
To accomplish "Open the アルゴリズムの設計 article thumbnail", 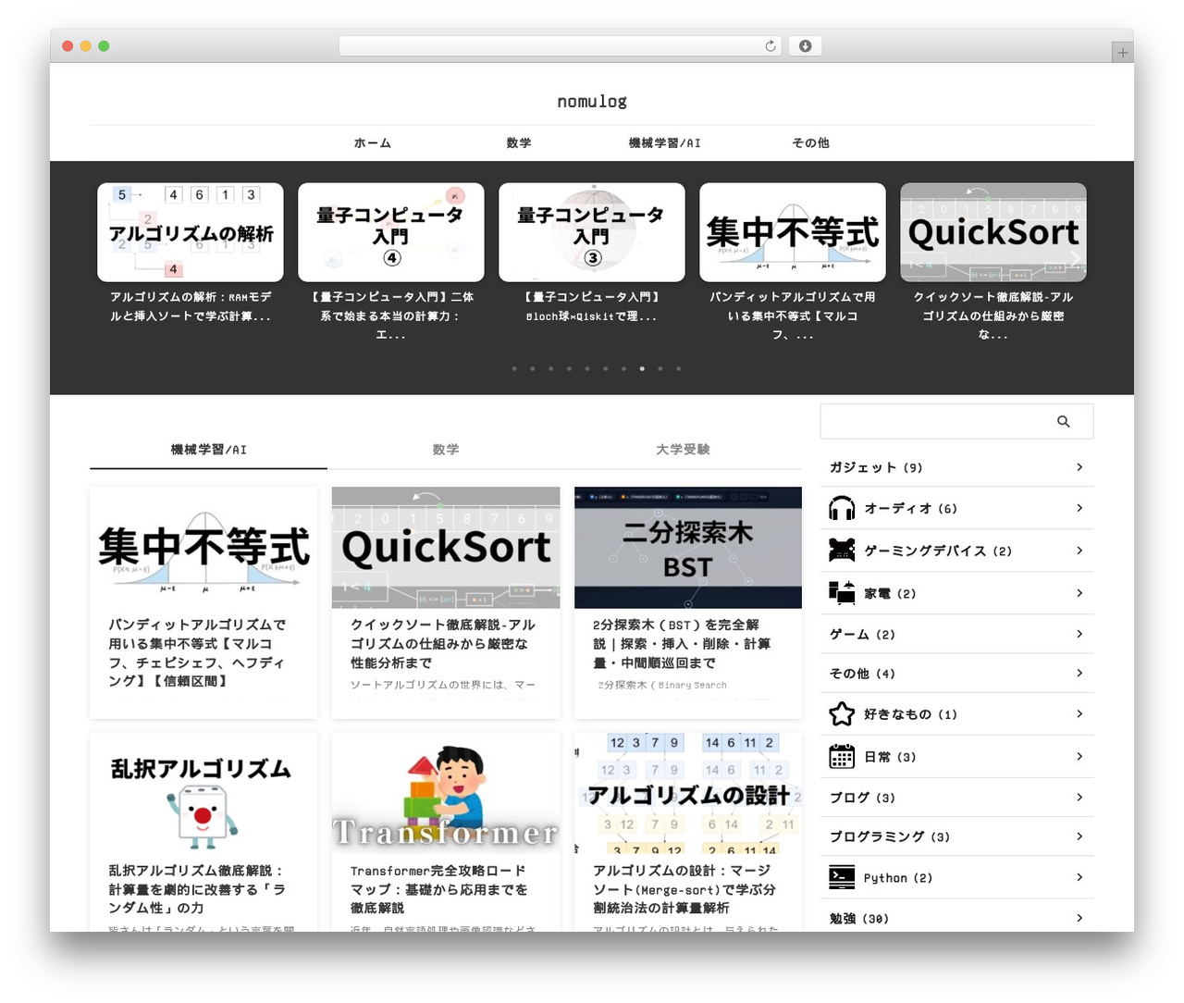I will pos(688,793).
